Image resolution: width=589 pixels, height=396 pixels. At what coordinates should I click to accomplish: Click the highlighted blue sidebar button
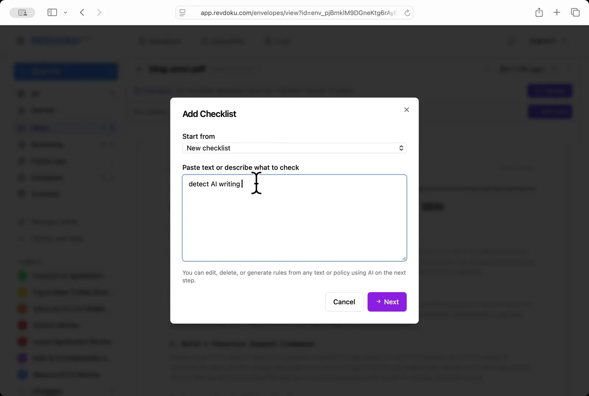click(66, 71)
